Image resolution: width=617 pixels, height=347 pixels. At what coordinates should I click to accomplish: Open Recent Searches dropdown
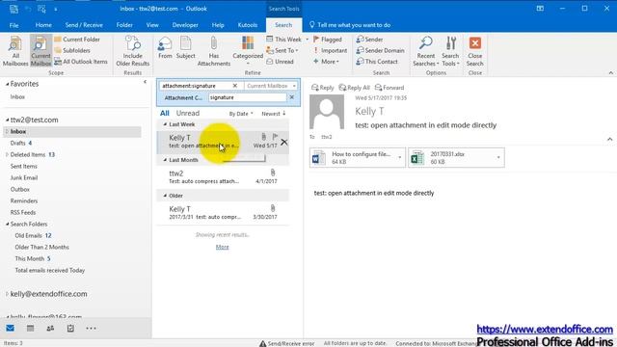click(x=426, y=50)
